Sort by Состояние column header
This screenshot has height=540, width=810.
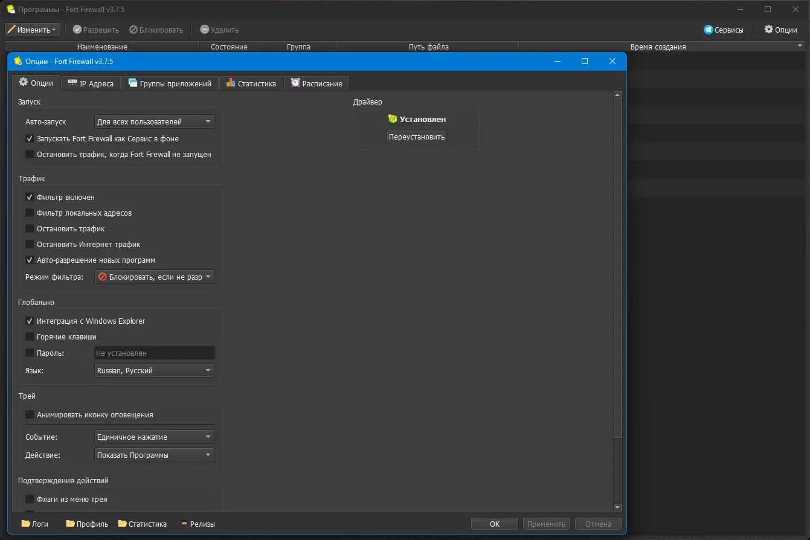pos(229,47)
